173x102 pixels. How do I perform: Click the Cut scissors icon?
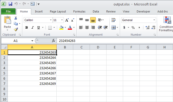click(16, 18)
